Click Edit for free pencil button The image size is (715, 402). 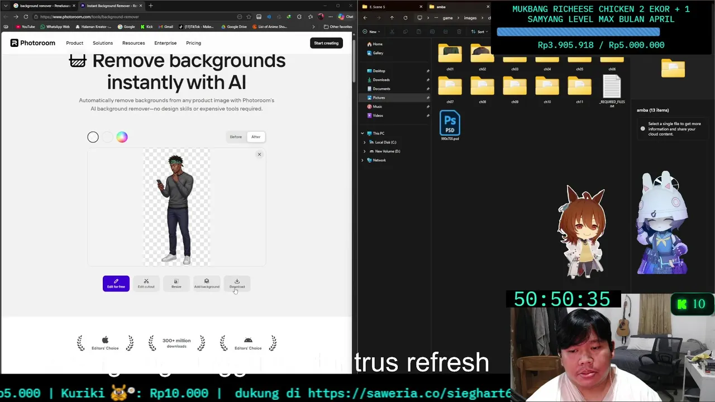(x=116, y=284)
